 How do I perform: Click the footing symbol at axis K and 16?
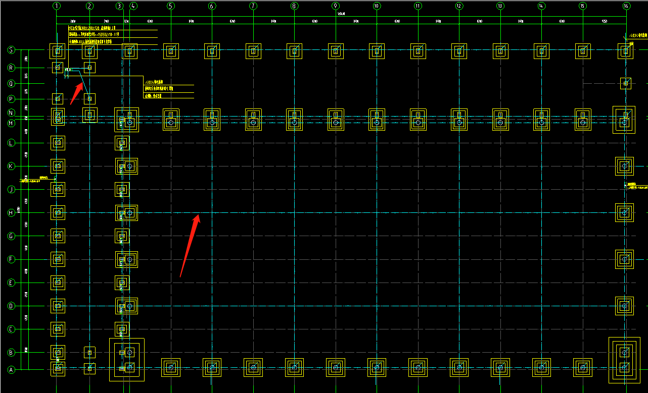coord(624,166)
